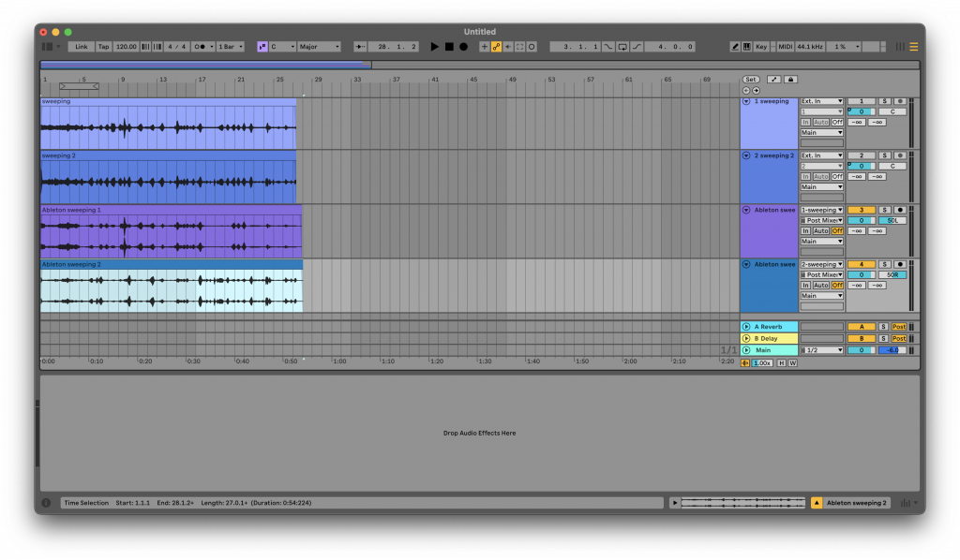Click the nudge tempo up icon
Screen dimensions: 960x560
(157, 47)
